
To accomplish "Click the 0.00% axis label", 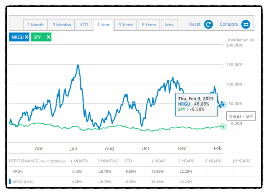I will (236, 123).
